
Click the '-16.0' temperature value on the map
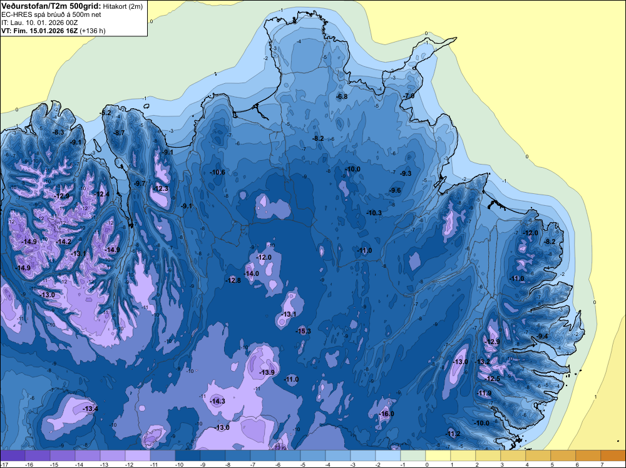click(x=386, y=414)
